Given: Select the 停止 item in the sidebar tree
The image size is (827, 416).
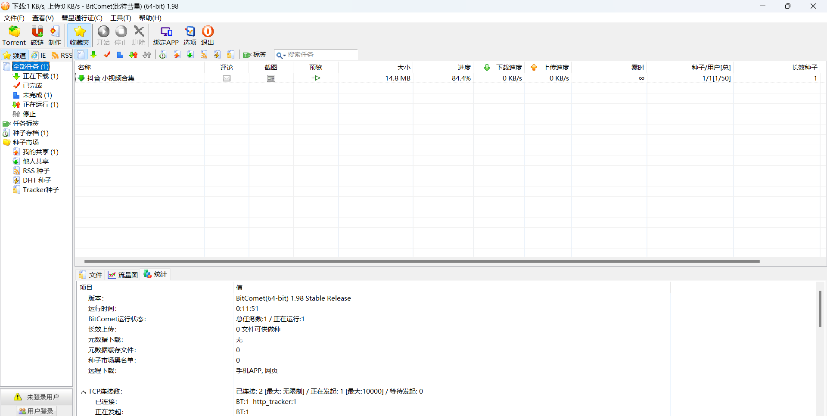Looking at the screenshot, I should (29, 114).
